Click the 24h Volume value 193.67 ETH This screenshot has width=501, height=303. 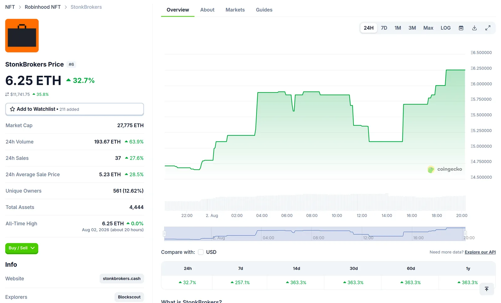(x=107, y=142)
